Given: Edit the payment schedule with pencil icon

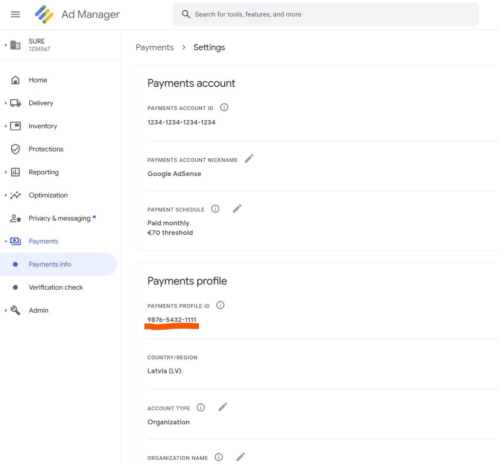Looking at the screenshot, I should 237,208.
